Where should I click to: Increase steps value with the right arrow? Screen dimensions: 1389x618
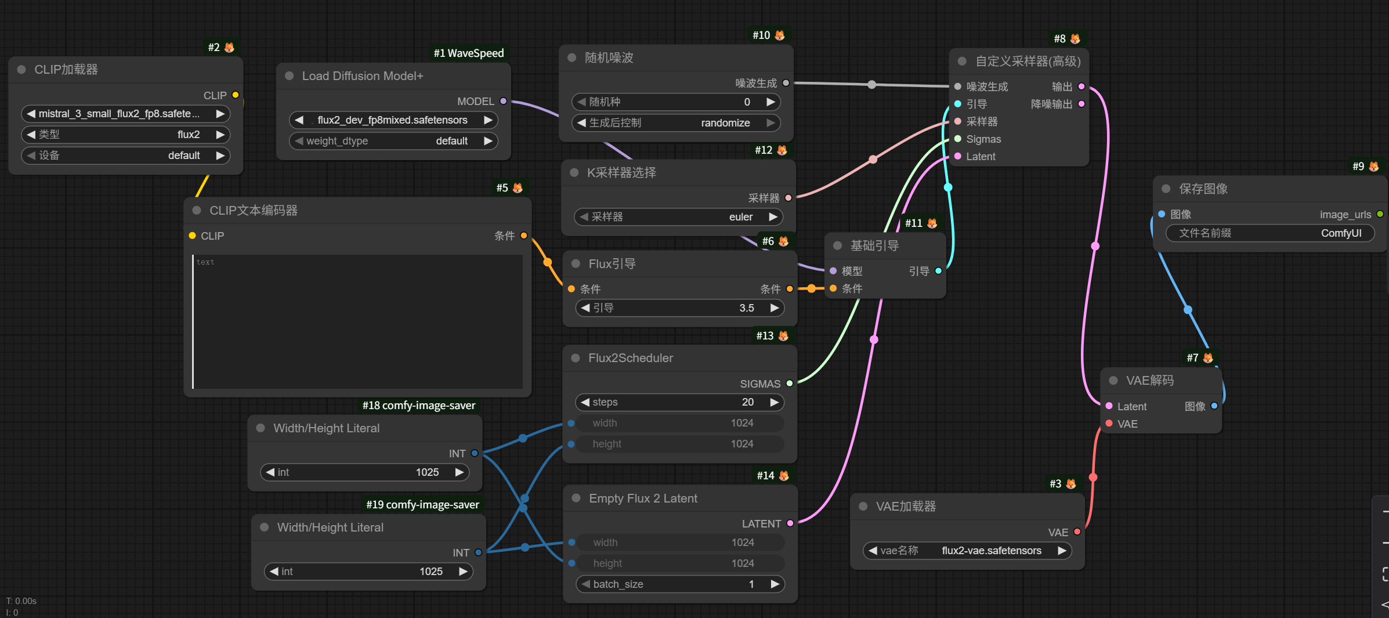click(x=774, y=402)
